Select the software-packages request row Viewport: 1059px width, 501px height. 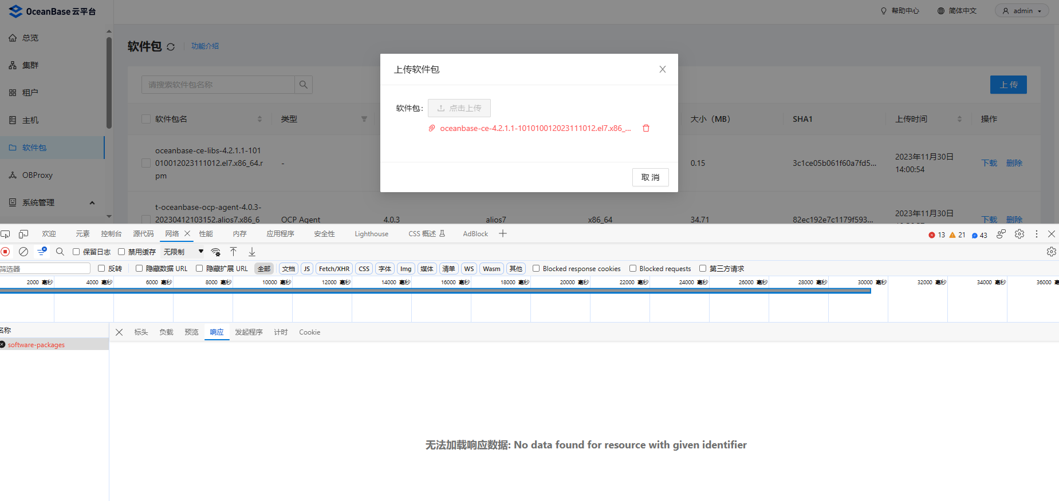pos(54,345)
